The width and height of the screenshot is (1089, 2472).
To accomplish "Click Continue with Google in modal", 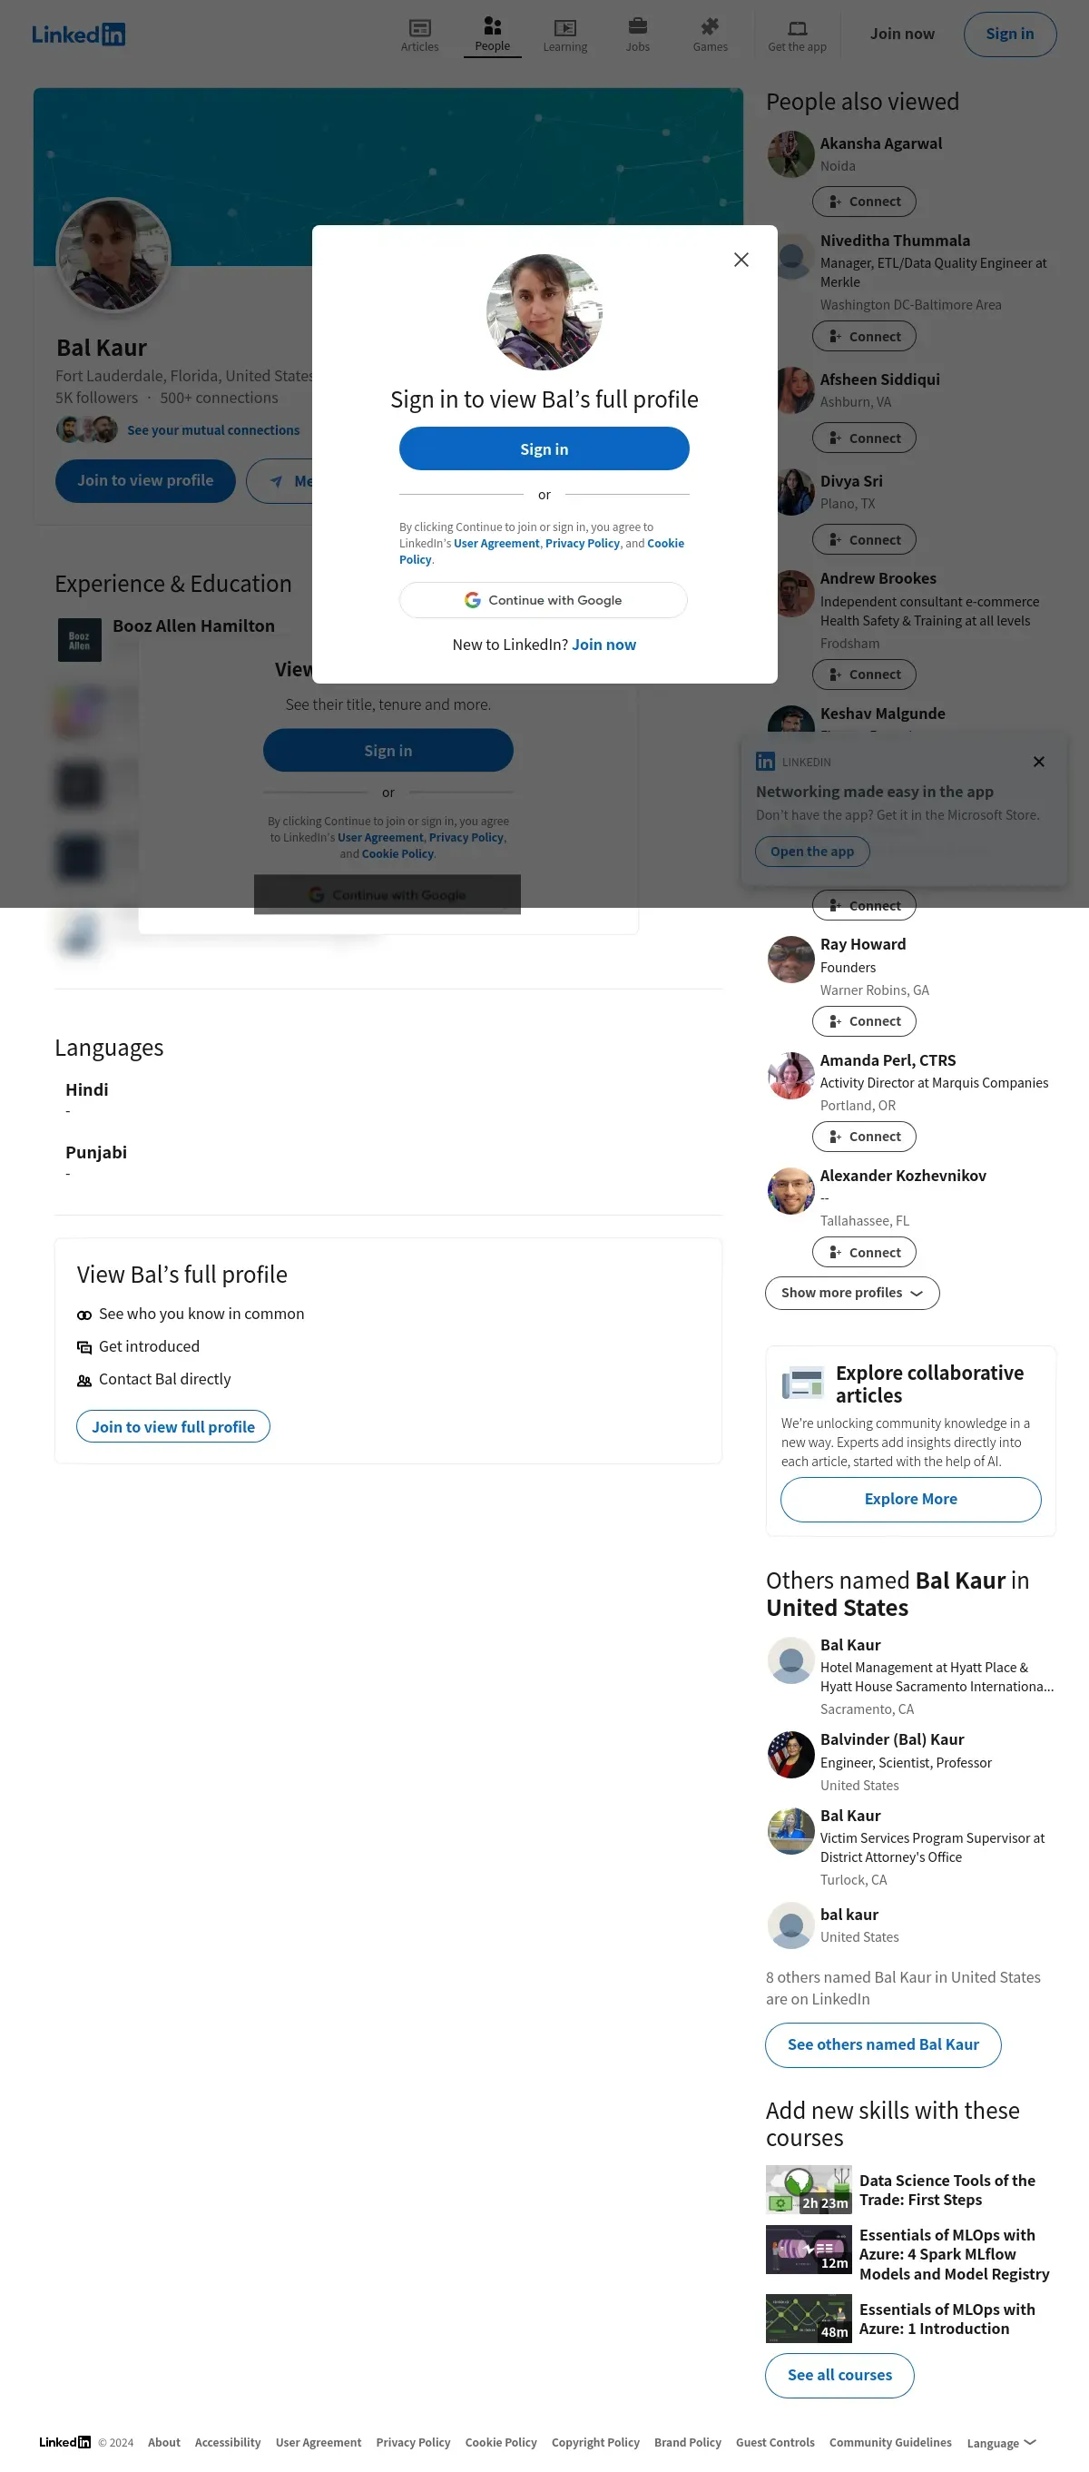I will [x=543, y=600].
